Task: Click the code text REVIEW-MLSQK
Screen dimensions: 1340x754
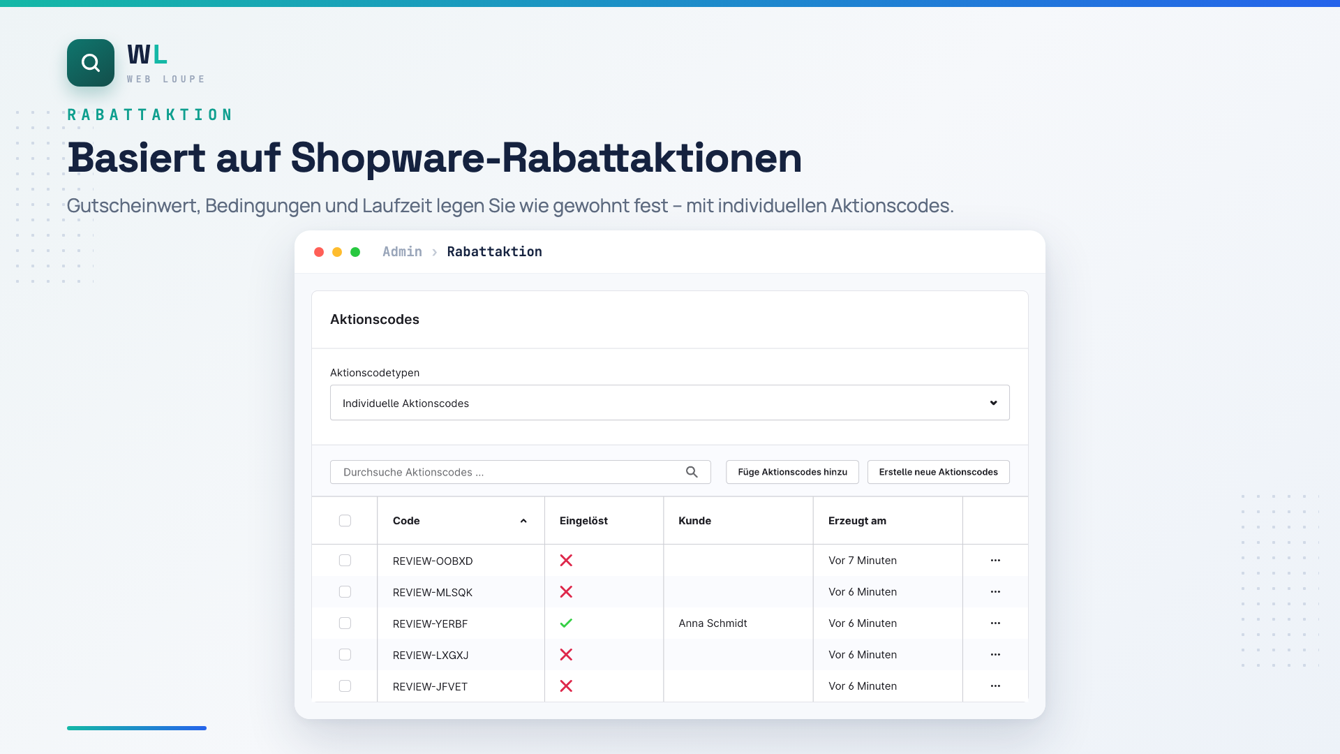Action: [x=433, y=593]
